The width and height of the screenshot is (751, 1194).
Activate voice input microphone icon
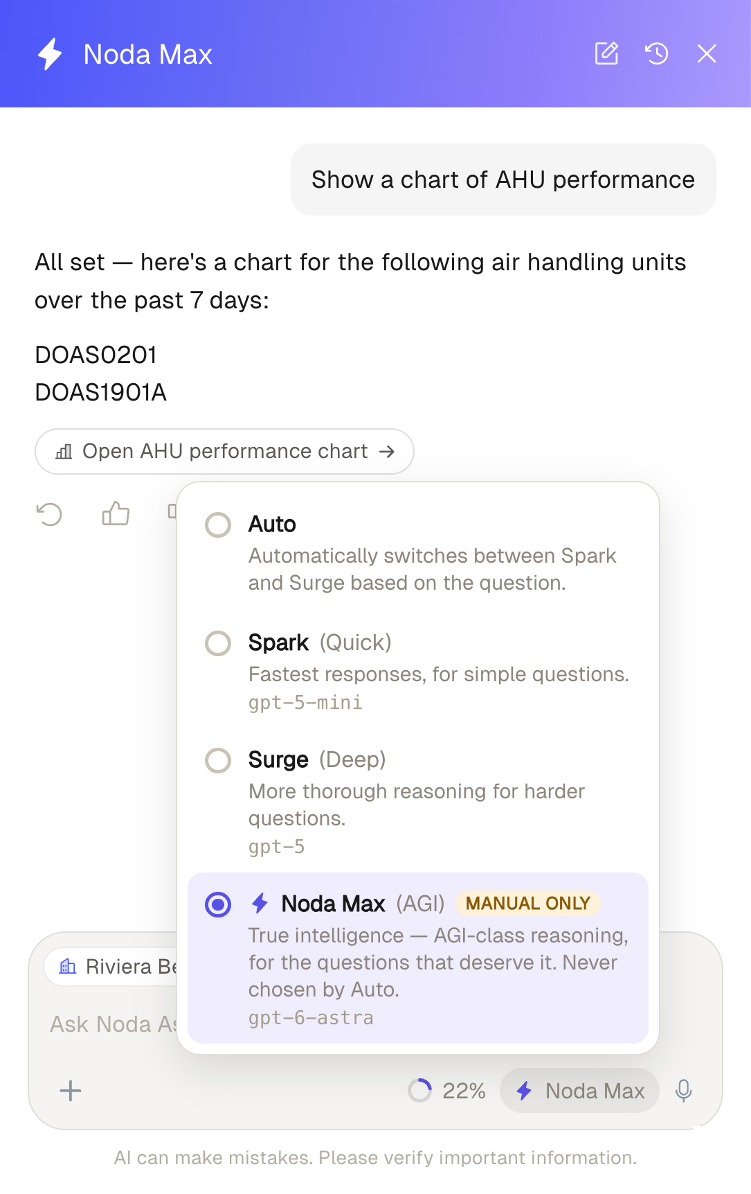(x=683, y=1091)
